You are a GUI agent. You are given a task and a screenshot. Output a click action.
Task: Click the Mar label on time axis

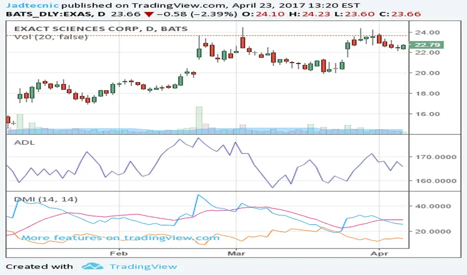(x=237, y=253)
